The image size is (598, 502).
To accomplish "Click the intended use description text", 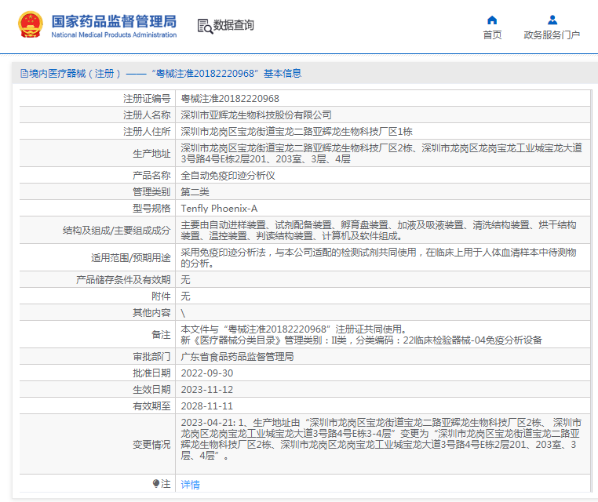I will tap(378, 258).
